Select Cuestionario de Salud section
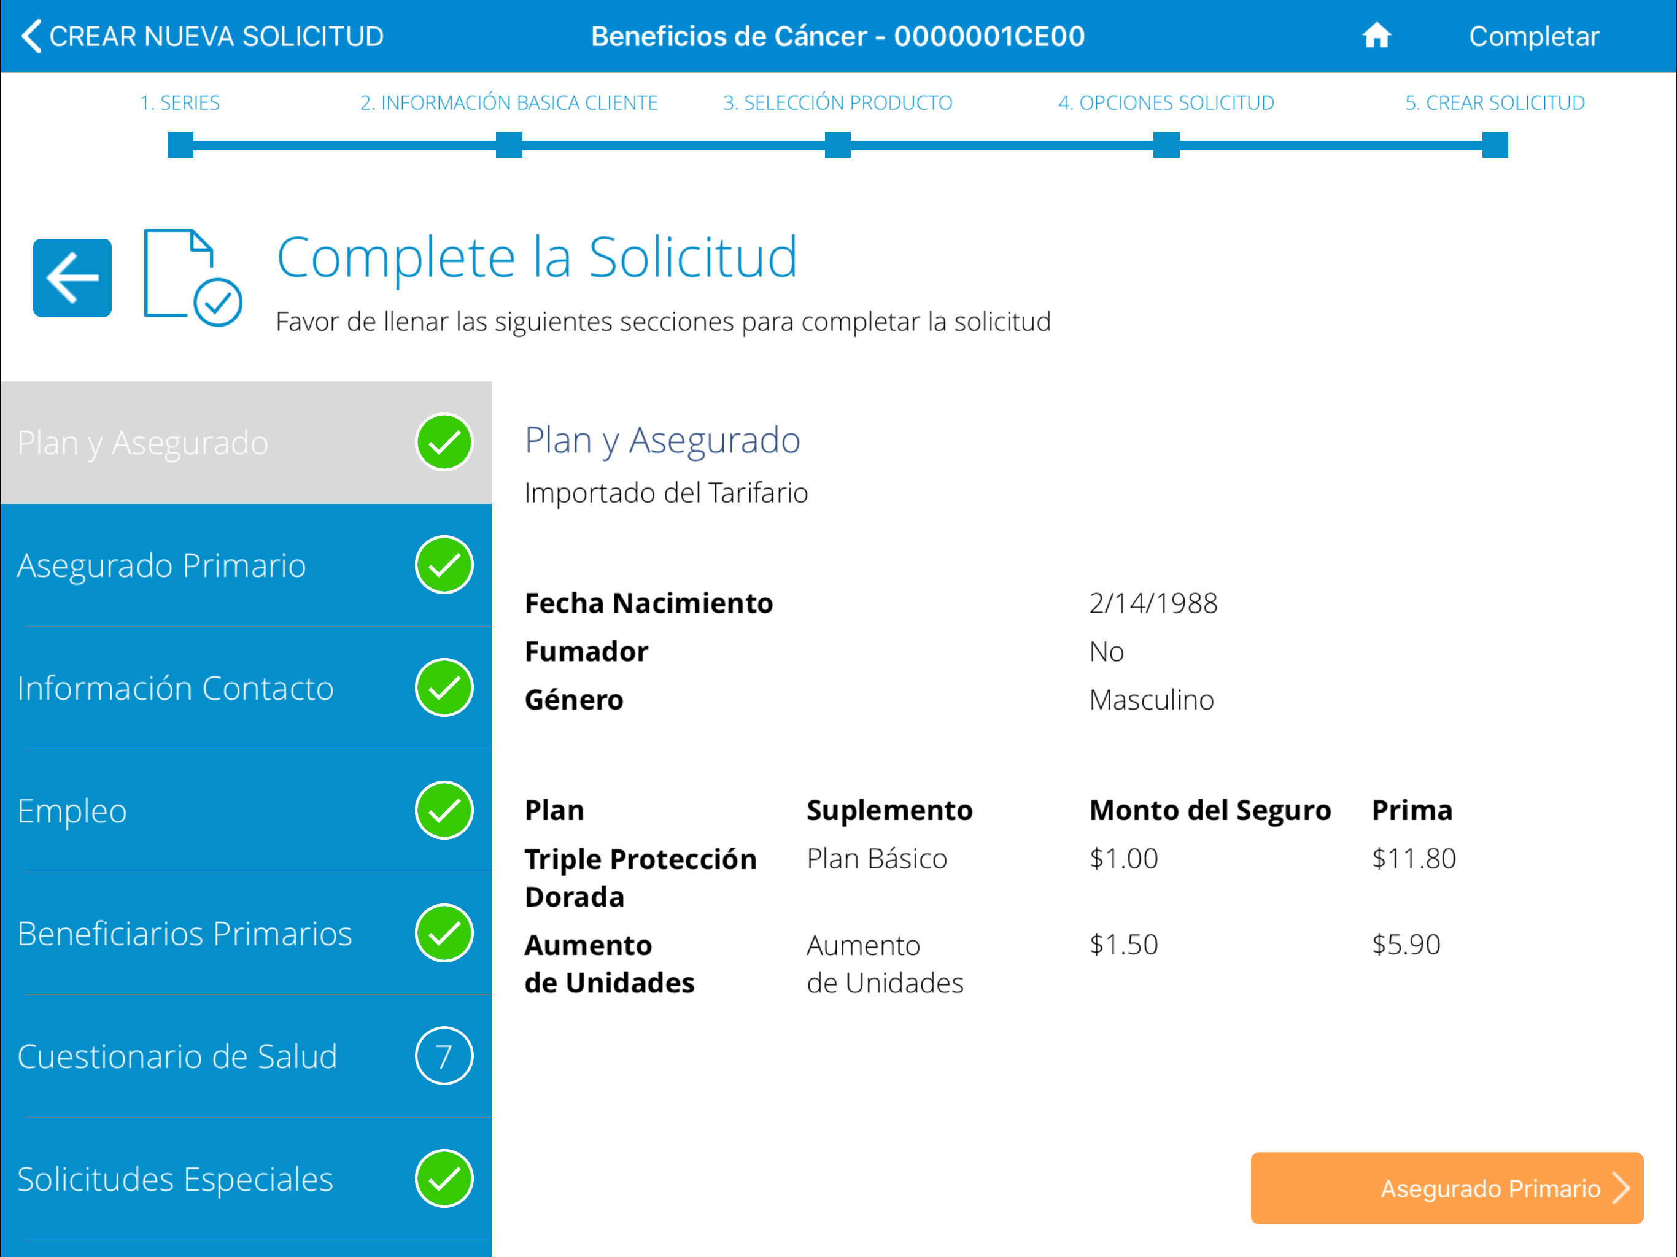The height and width of the screenshot is (1257, 1677). click(246, 1056)
